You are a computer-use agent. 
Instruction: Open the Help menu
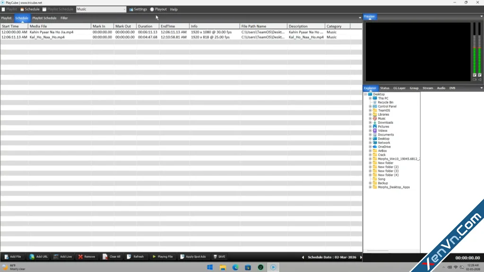click(174, 9)
